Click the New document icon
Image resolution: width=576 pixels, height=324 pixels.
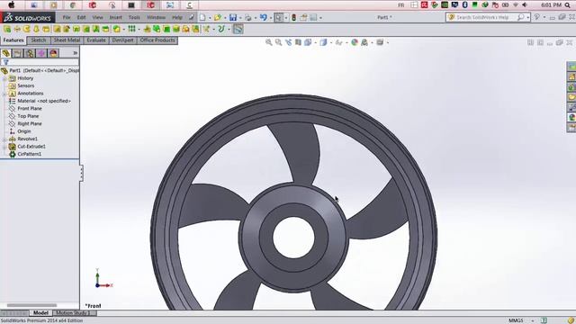click(x=202, y=17)
